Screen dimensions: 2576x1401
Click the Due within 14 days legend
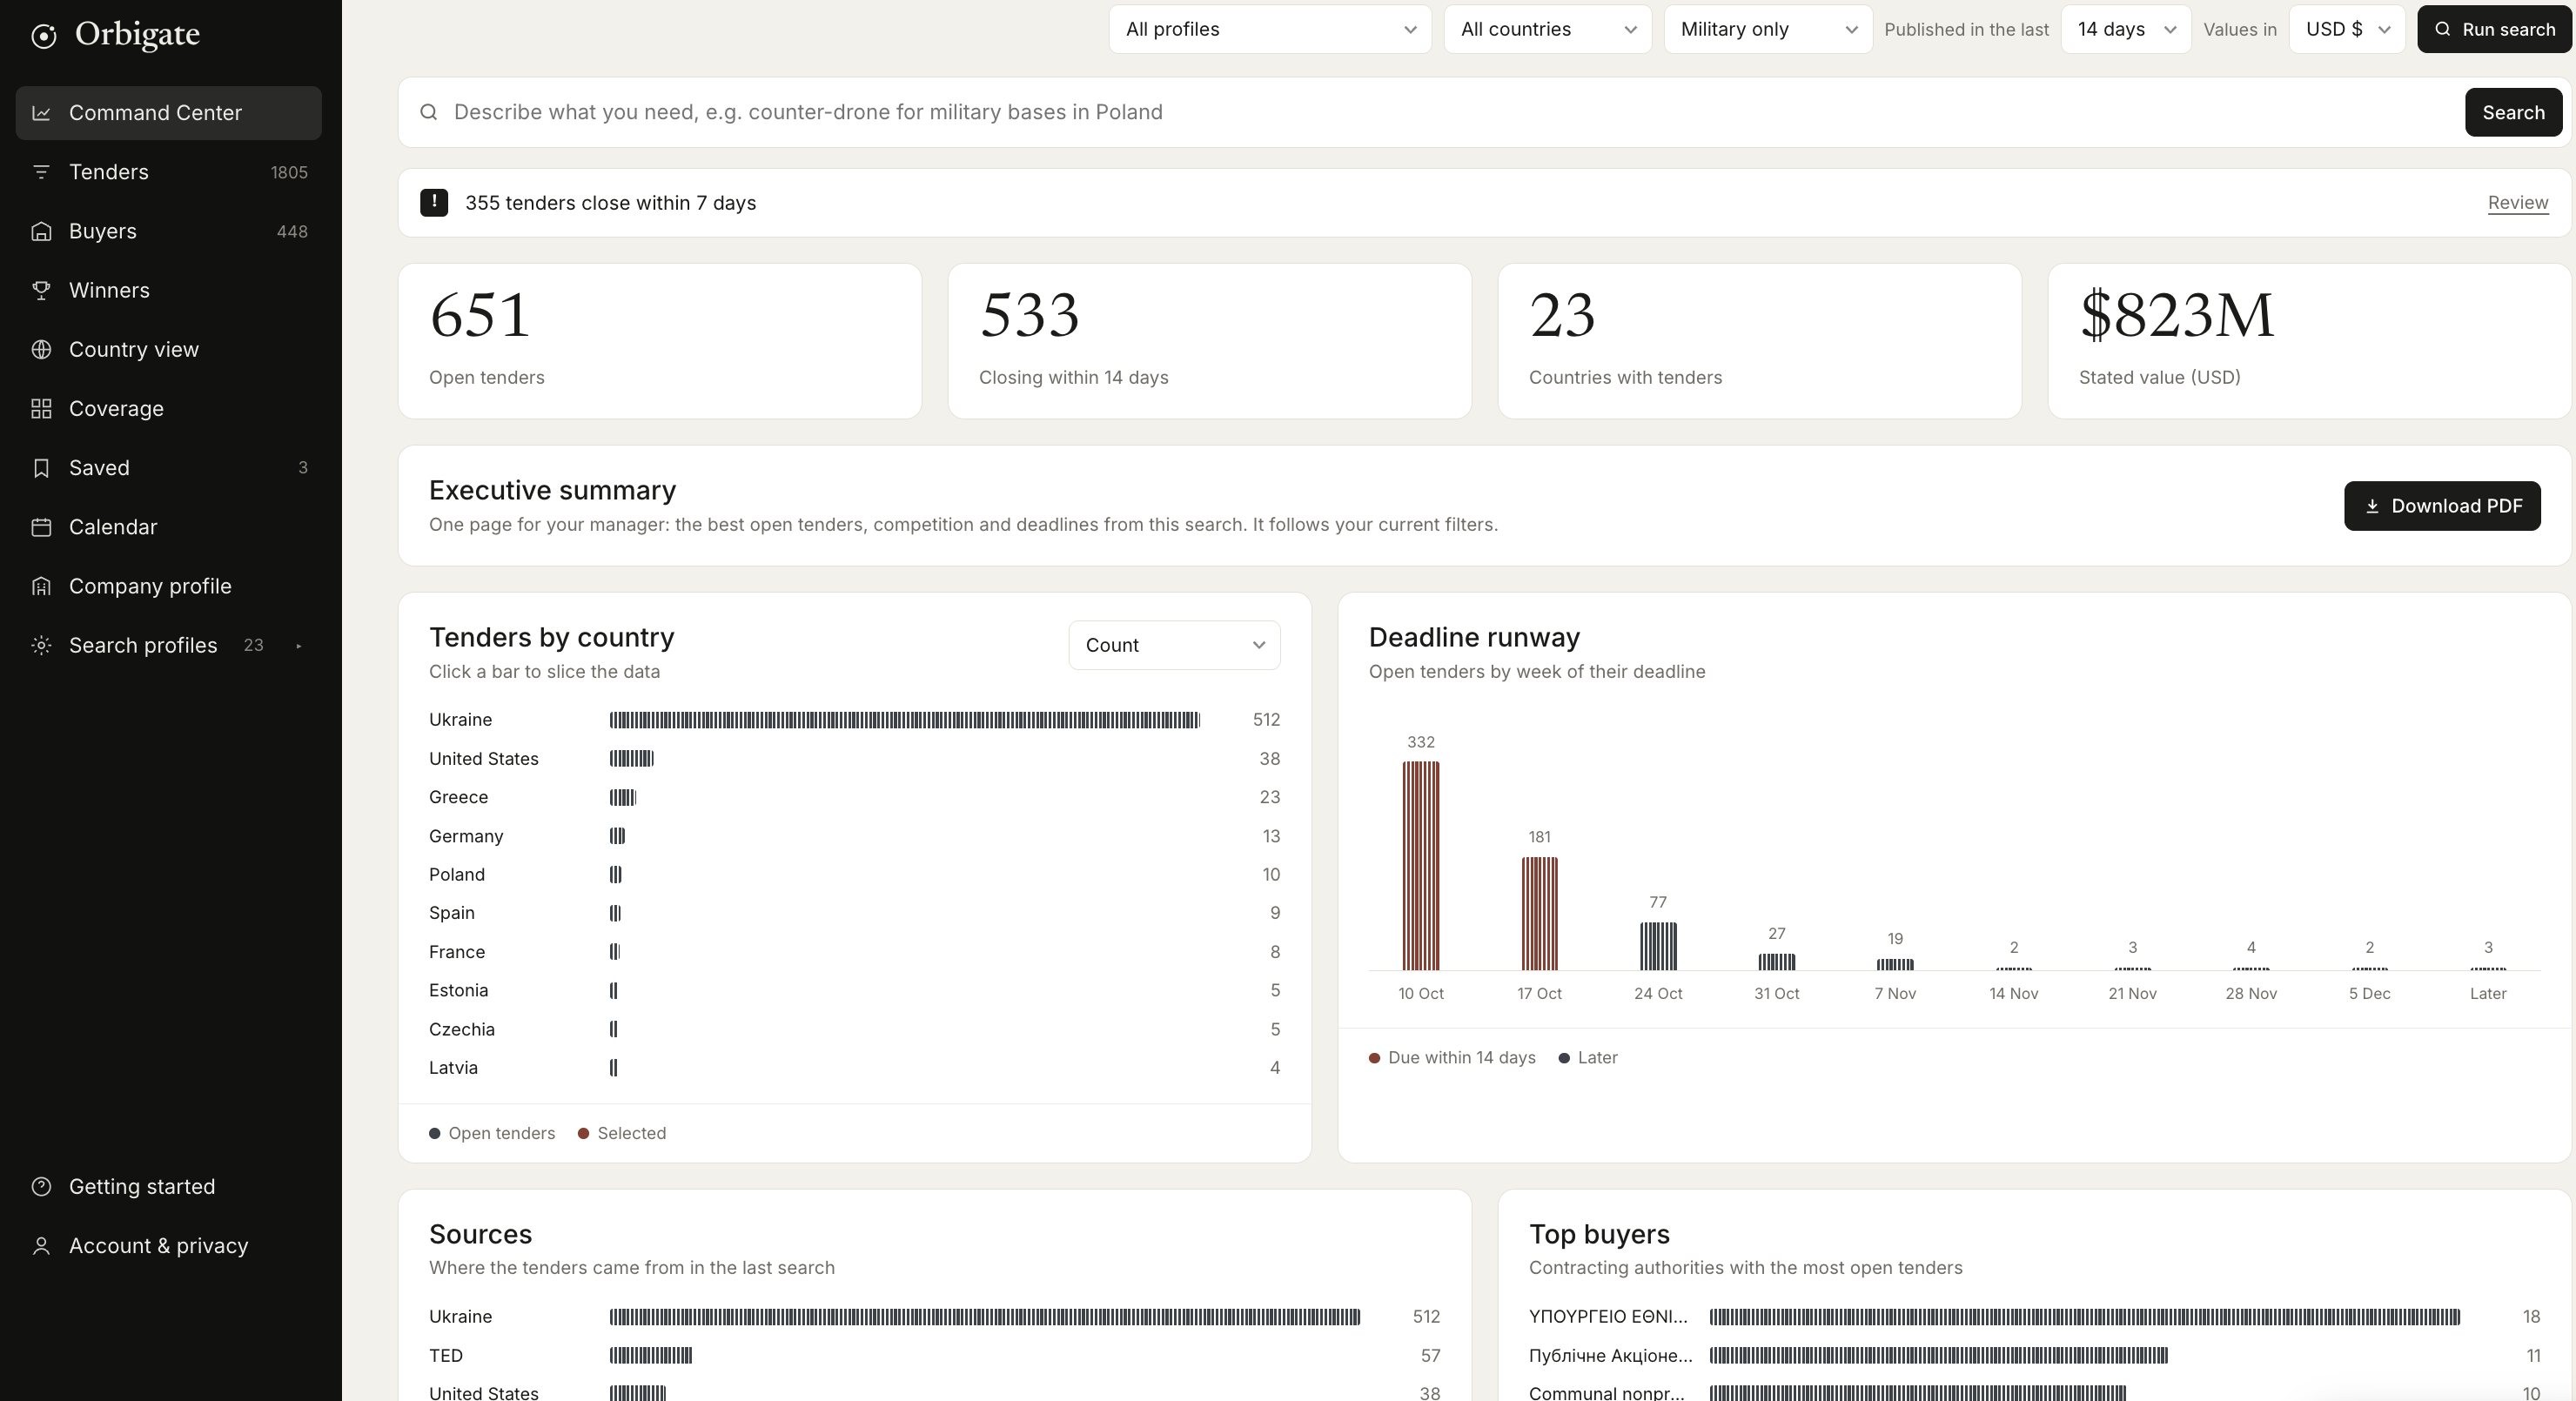point(1452,1058)
